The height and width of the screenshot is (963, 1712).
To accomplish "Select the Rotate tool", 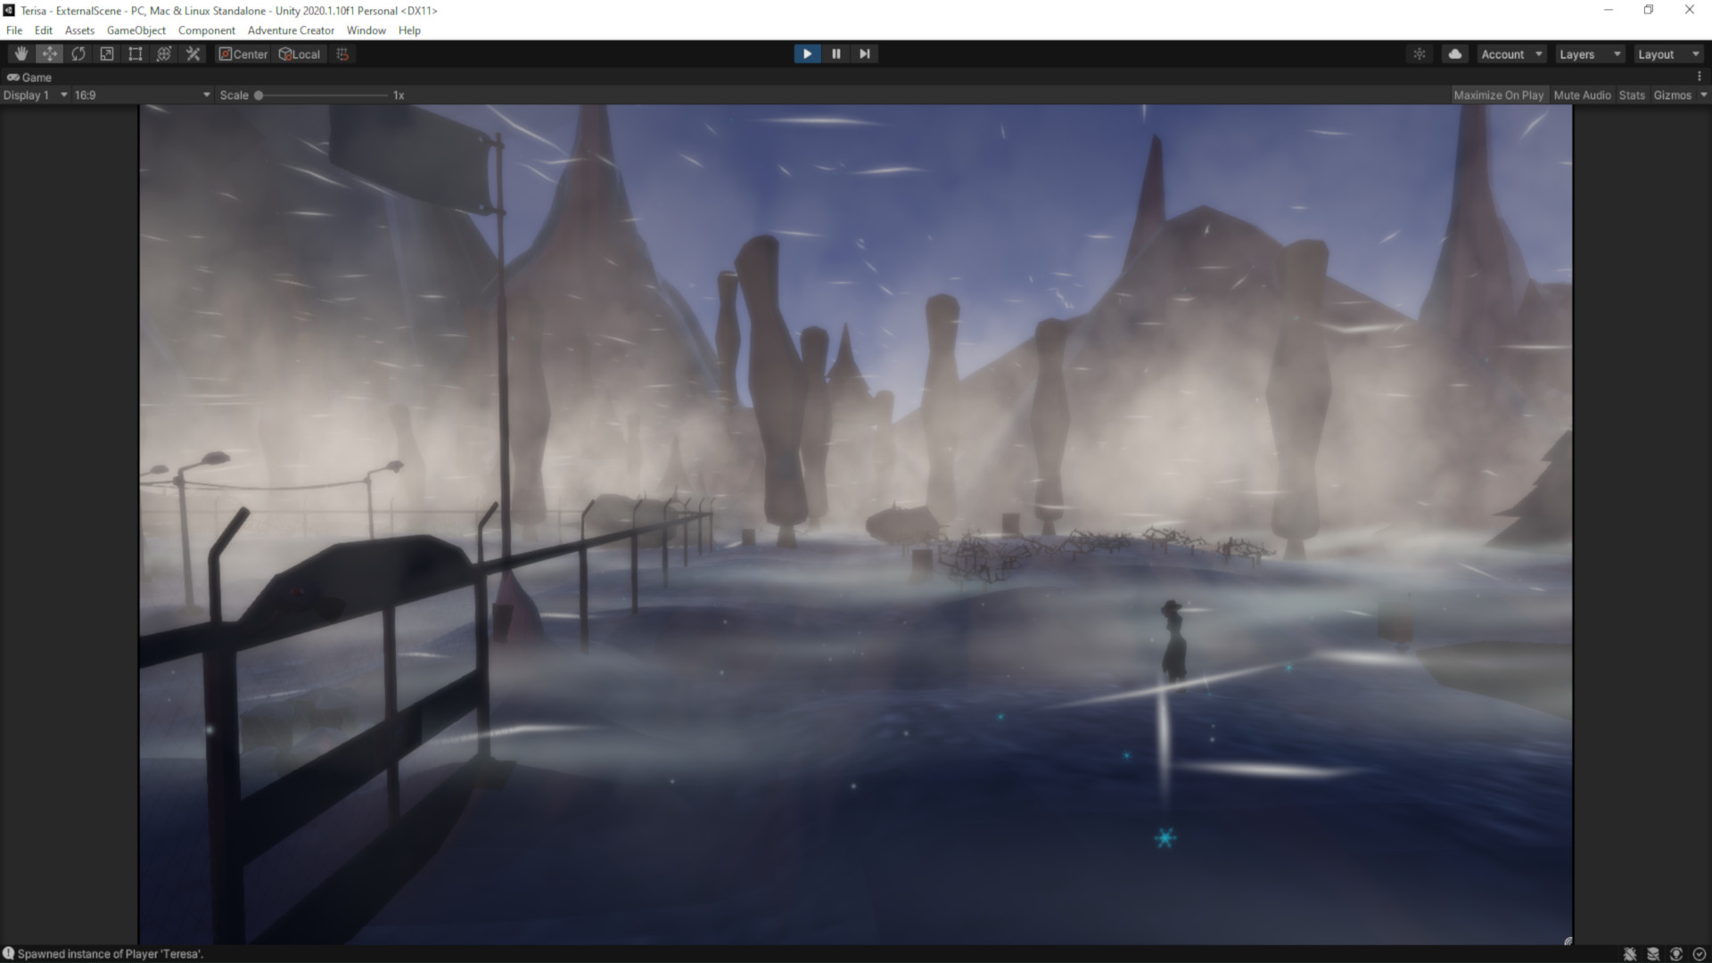I will [x=78, y=53].
